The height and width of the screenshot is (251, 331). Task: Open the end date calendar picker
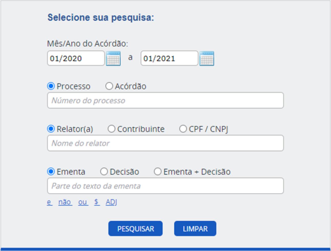(x=207, y=59)
